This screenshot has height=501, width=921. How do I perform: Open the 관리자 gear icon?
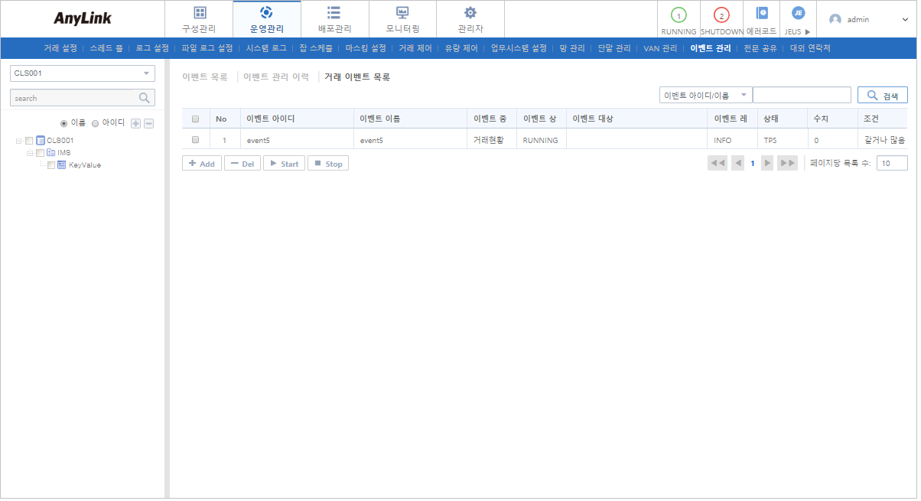pyautogui.click(x=470, y=13)
